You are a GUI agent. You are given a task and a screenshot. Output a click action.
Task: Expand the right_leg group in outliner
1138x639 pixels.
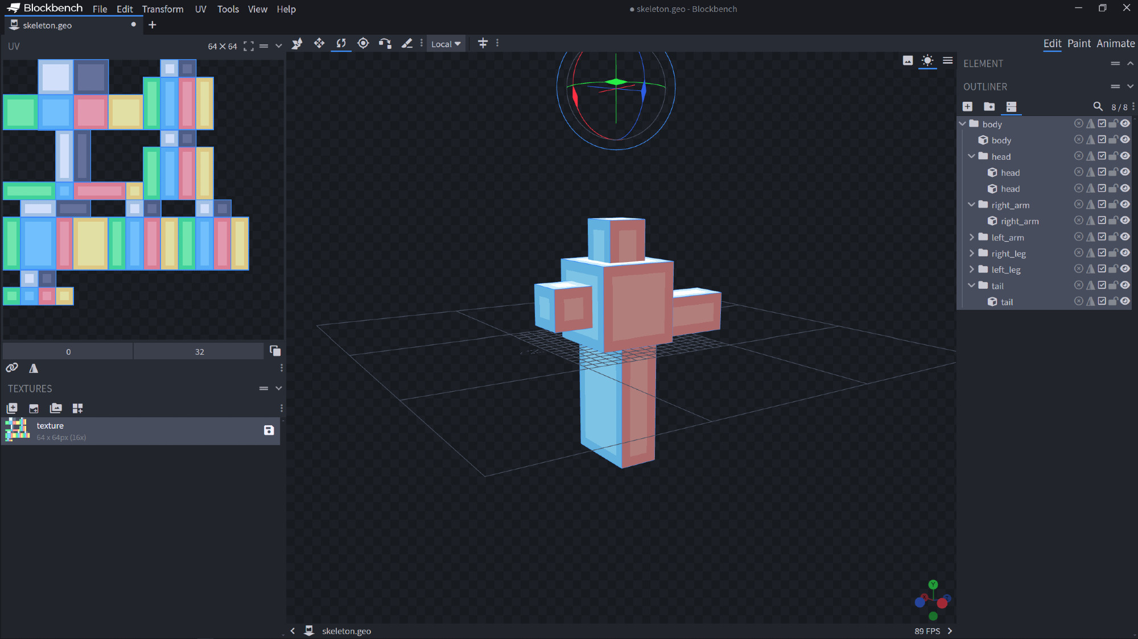[x=971, y=253]
